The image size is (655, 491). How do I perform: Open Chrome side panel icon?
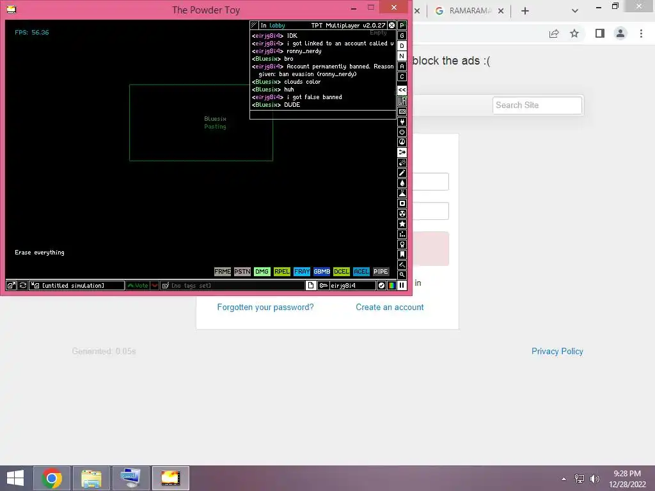[x=600, y=33]
